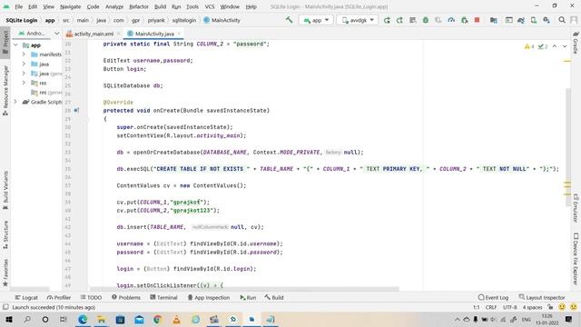This screenshot has width=581, height=327.
Task: Click the red Stop button
Action: 477,20
